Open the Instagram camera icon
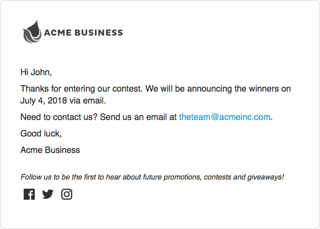Image resolution: width=320 pixels, height=229 pixels. [x=67, y=194]
